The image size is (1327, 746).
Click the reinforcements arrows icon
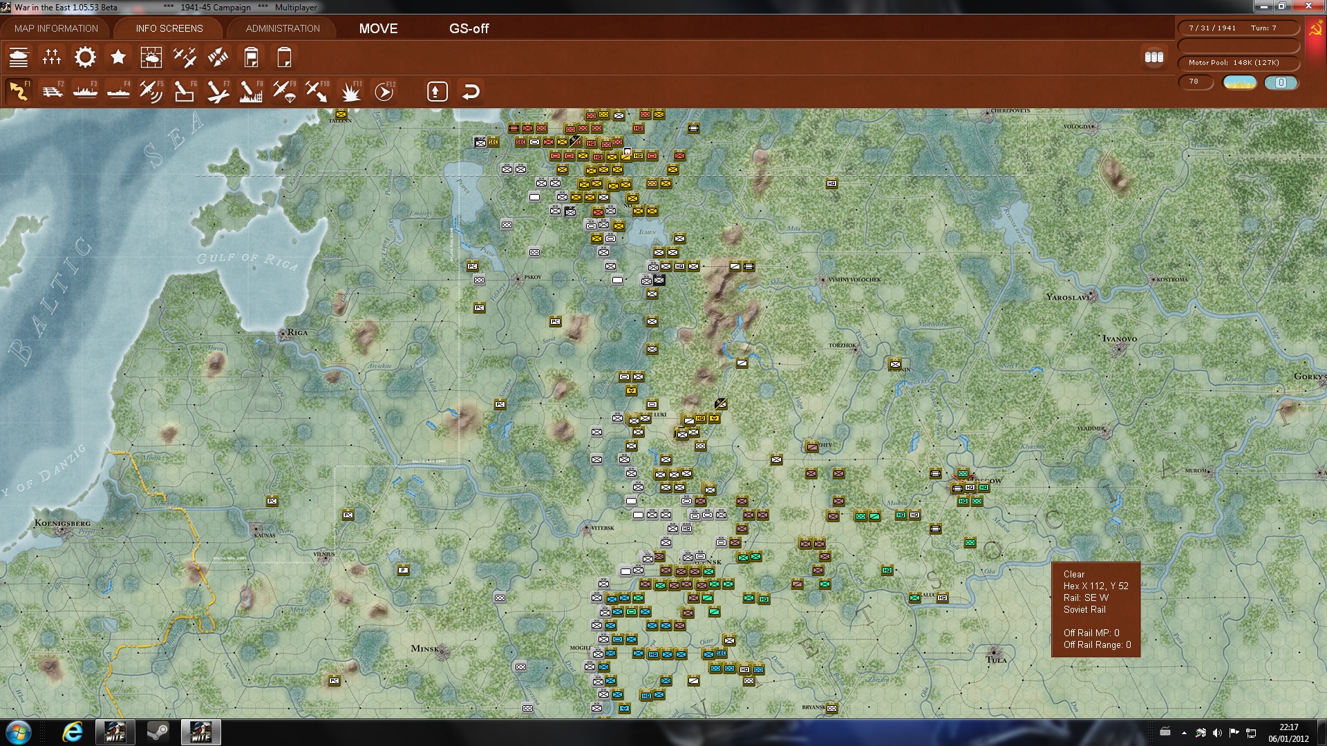coord(218,57)
